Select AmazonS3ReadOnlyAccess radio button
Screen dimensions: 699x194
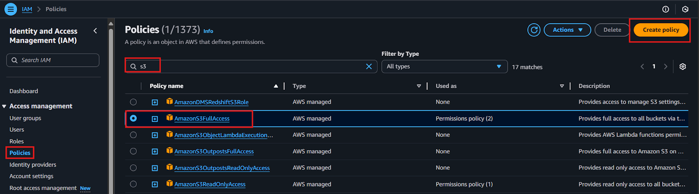[133, 184]
